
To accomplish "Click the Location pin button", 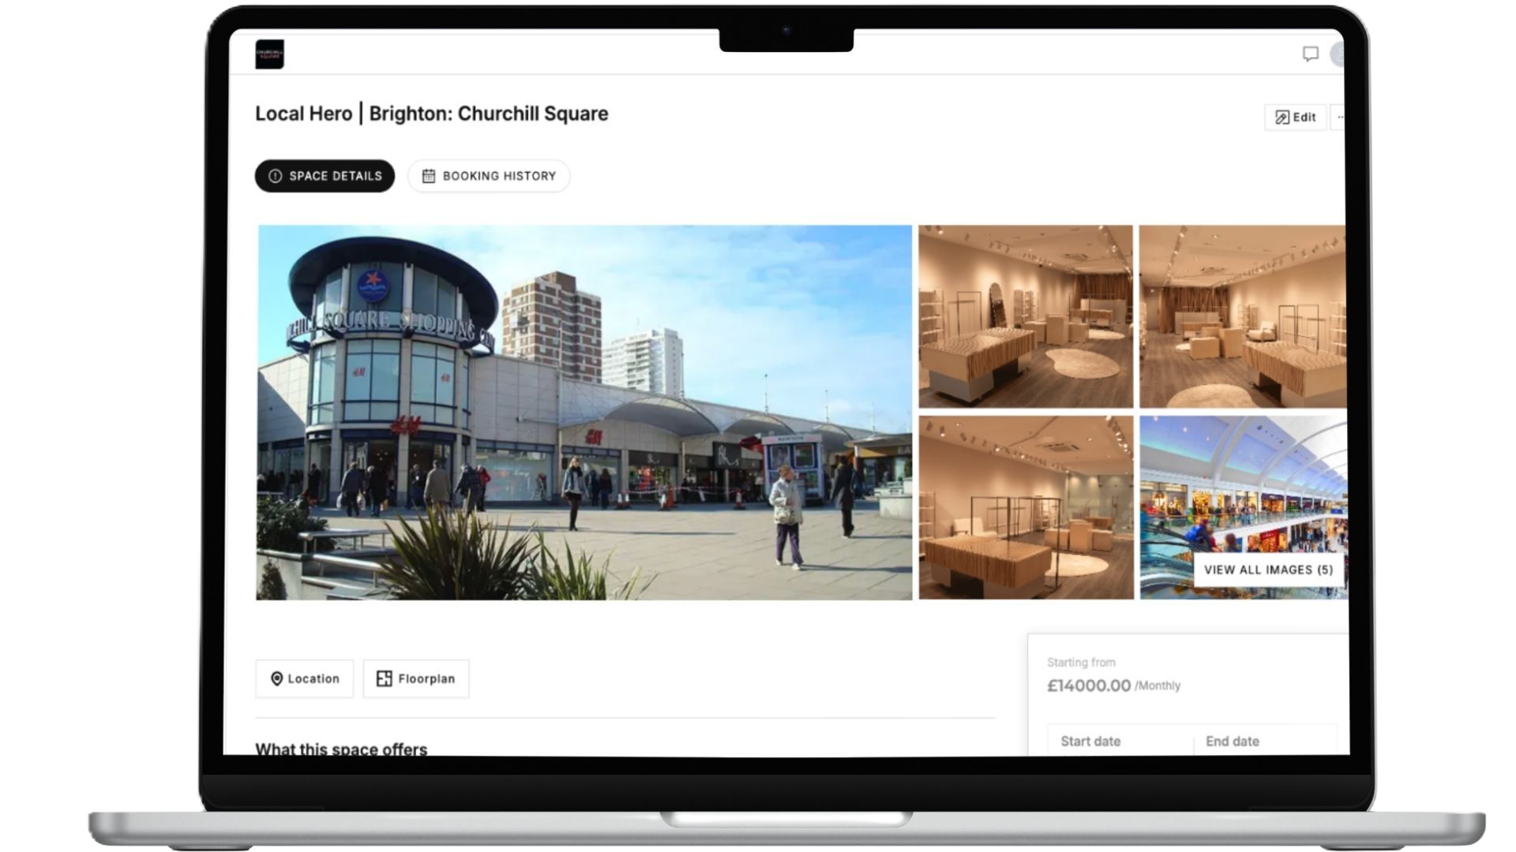I will point(304,678).
